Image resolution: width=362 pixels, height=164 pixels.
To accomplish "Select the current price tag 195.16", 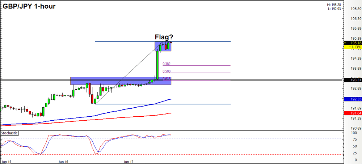I will [x=353, y=43].
